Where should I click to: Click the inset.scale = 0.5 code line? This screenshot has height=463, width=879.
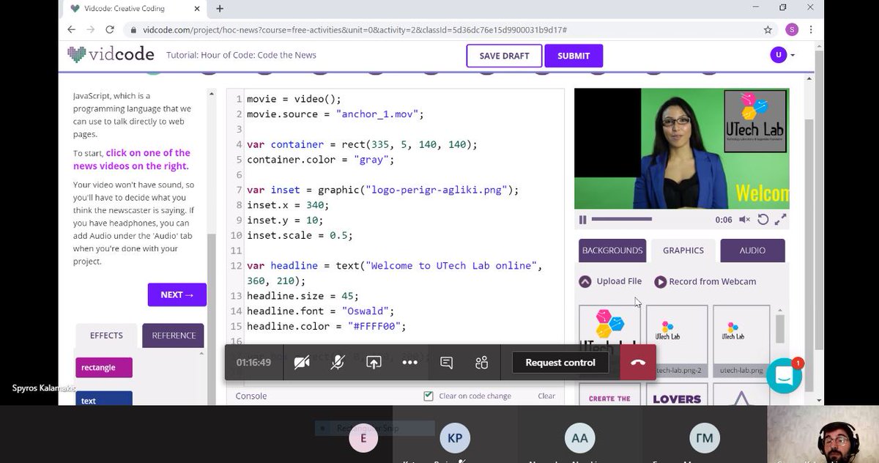pyautogui.click(x=300, y=236)
